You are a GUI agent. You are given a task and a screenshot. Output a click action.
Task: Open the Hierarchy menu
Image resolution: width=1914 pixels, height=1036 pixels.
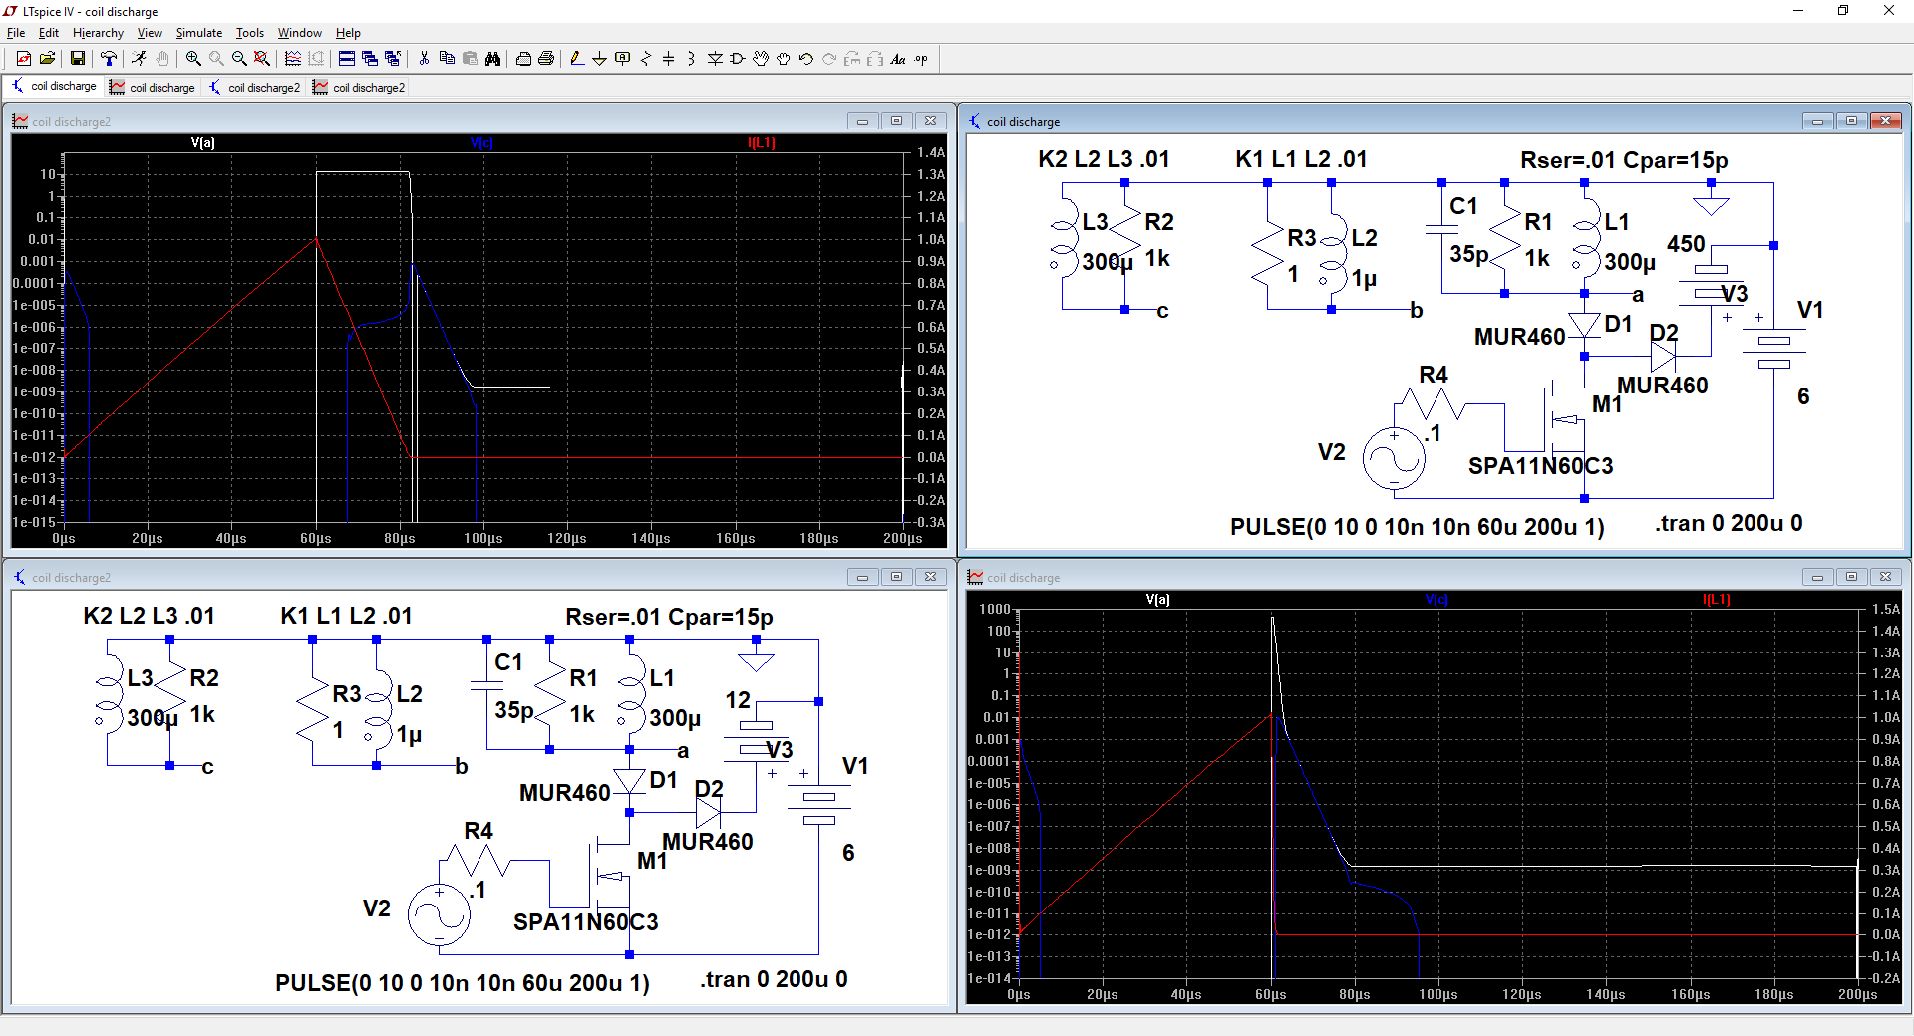[98, 33]
